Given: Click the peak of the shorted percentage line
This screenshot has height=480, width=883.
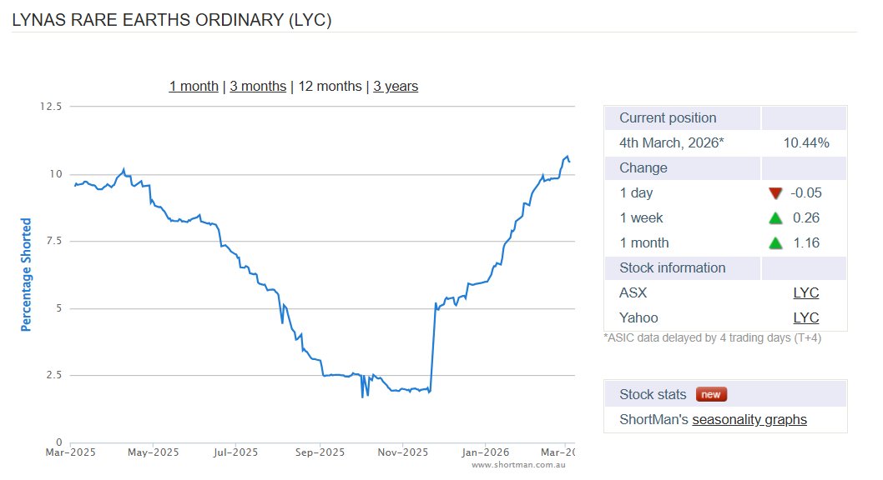Looking at the screenshot, I should (567, 155).
